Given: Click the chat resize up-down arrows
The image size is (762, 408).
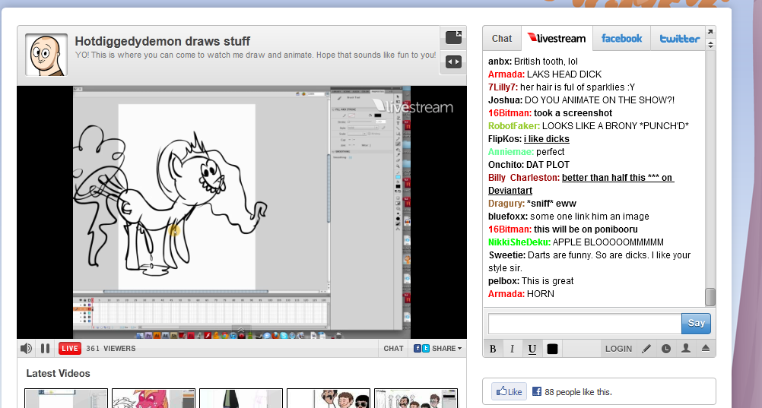Looking at the screenshot, I should (710, 45).
